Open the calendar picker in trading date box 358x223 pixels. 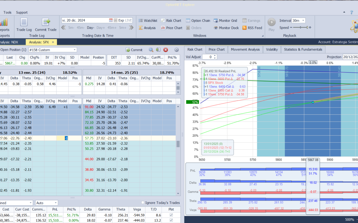point(111,20)
